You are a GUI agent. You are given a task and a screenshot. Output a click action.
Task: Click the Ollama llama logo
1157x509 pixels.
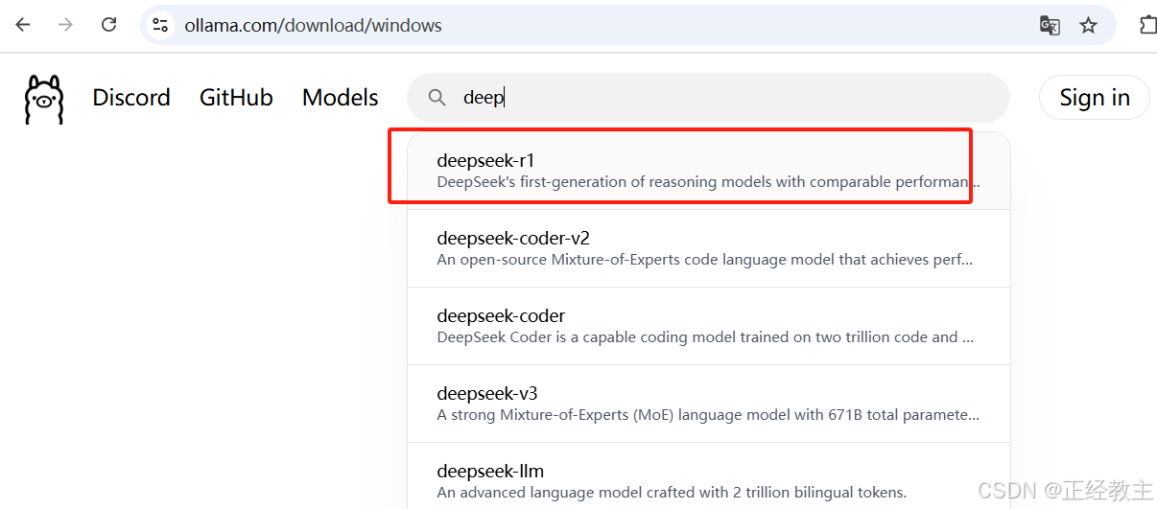coord(43,100)
